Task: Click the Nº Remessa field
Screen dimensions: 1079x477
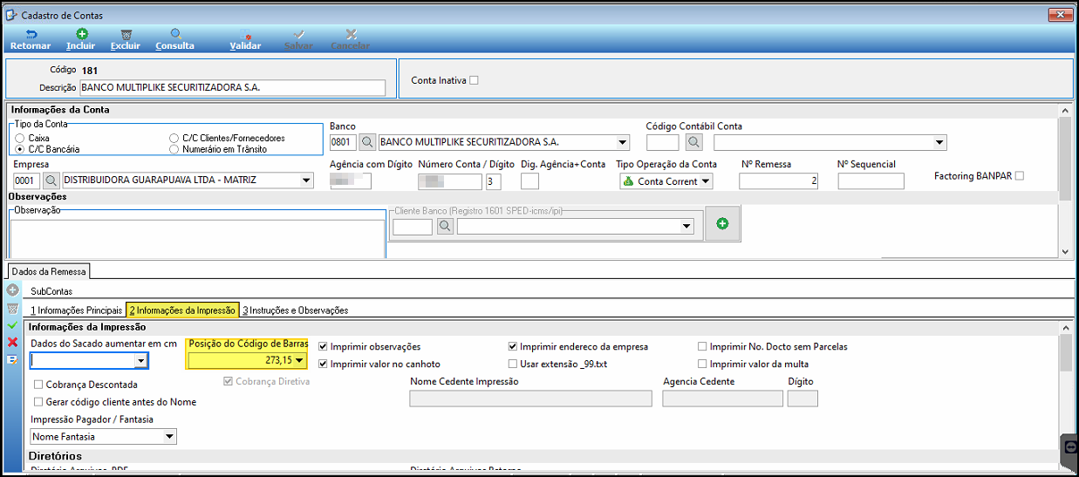Action: (x=779, y=181)
